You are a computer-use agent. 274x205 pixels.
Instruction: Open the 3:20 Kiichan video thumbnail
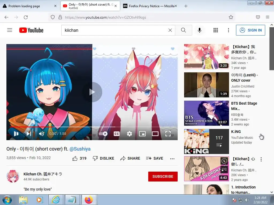coord(206,57)
